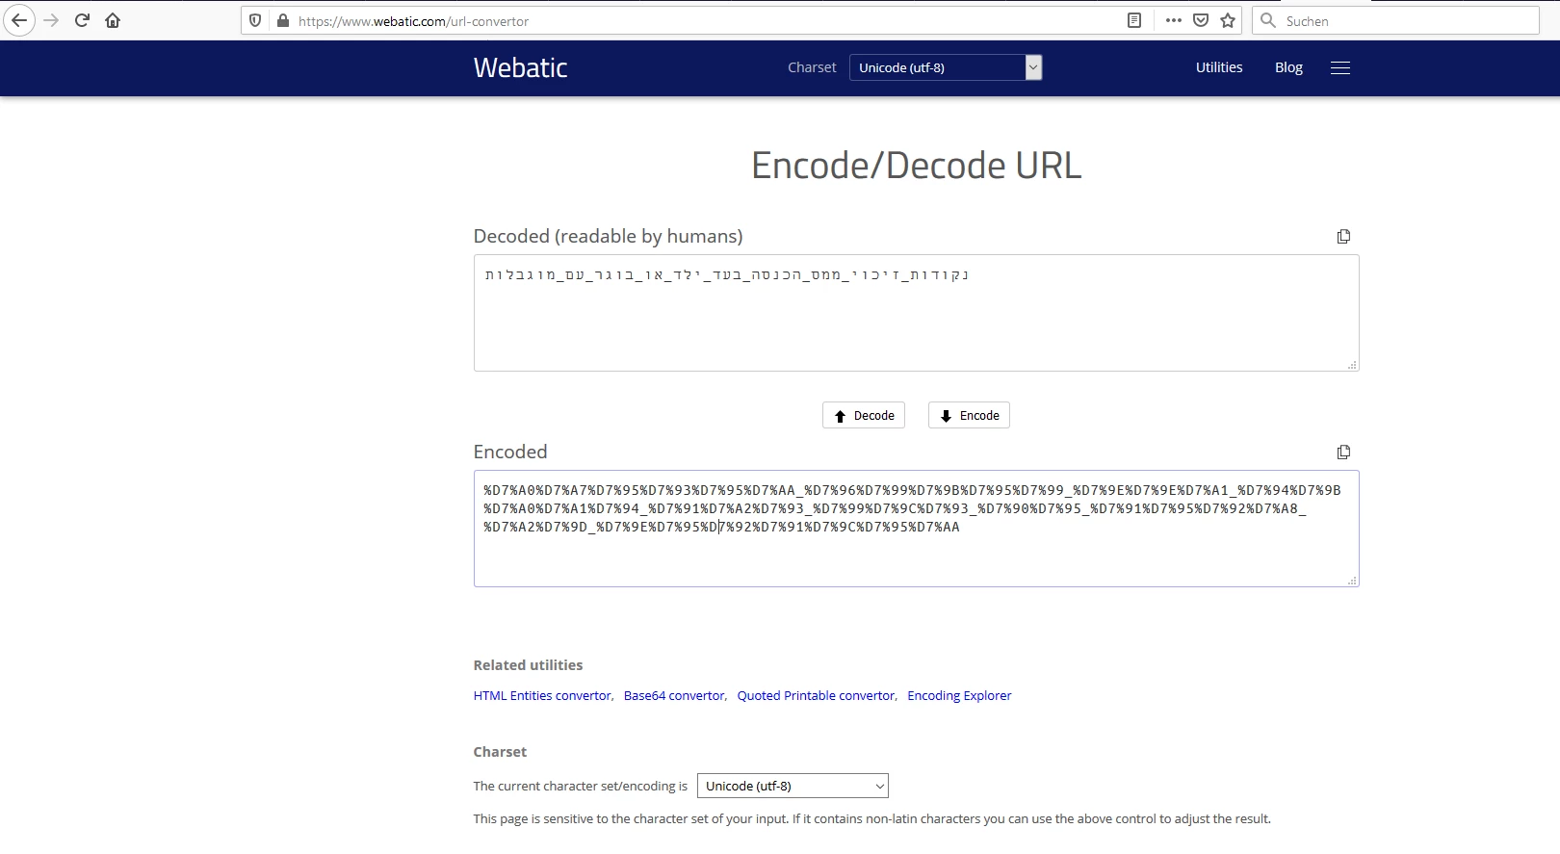Bookmark this page with the star
Image resolution: width=1560 pixels, height=854 pixels.
click(x=1228, y=20)
